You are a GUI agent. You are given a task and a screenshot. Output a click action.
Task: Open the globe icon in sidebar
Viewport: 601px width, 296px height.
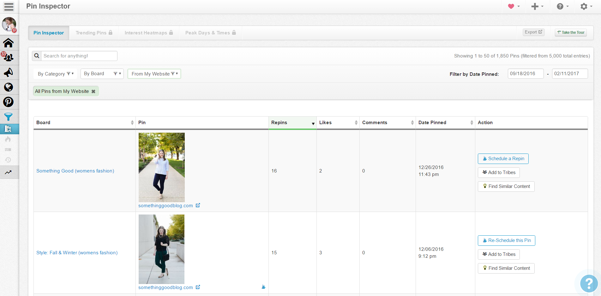[x=9, y=87]
